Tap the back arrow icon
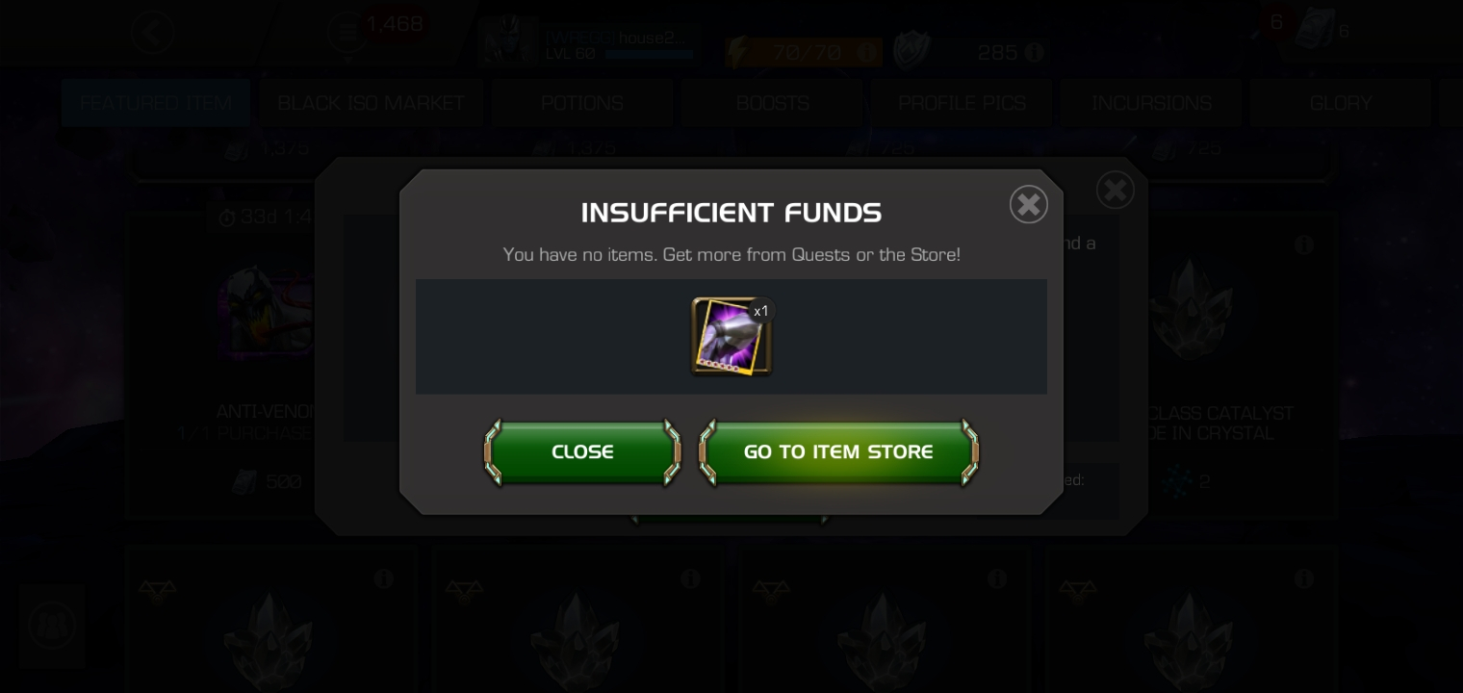1463x693 pixels. point(153,33)
